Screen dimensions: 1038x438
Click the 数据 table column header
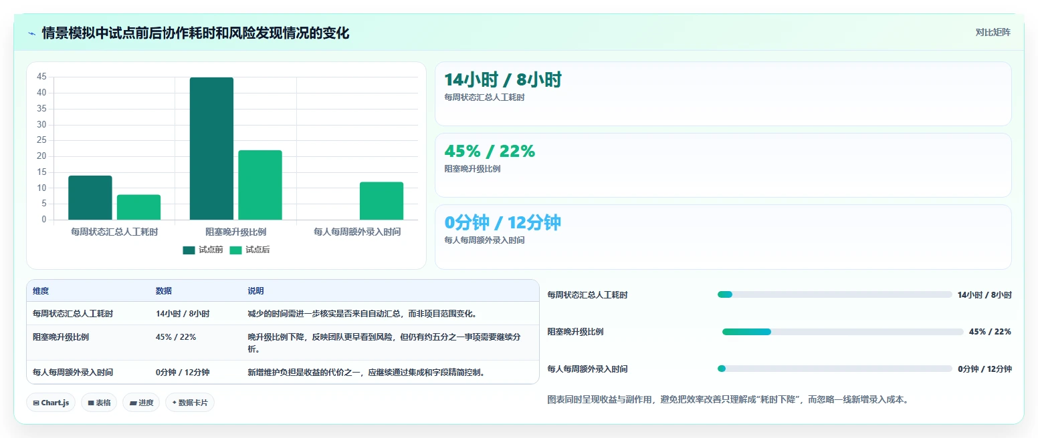[164, 291]
